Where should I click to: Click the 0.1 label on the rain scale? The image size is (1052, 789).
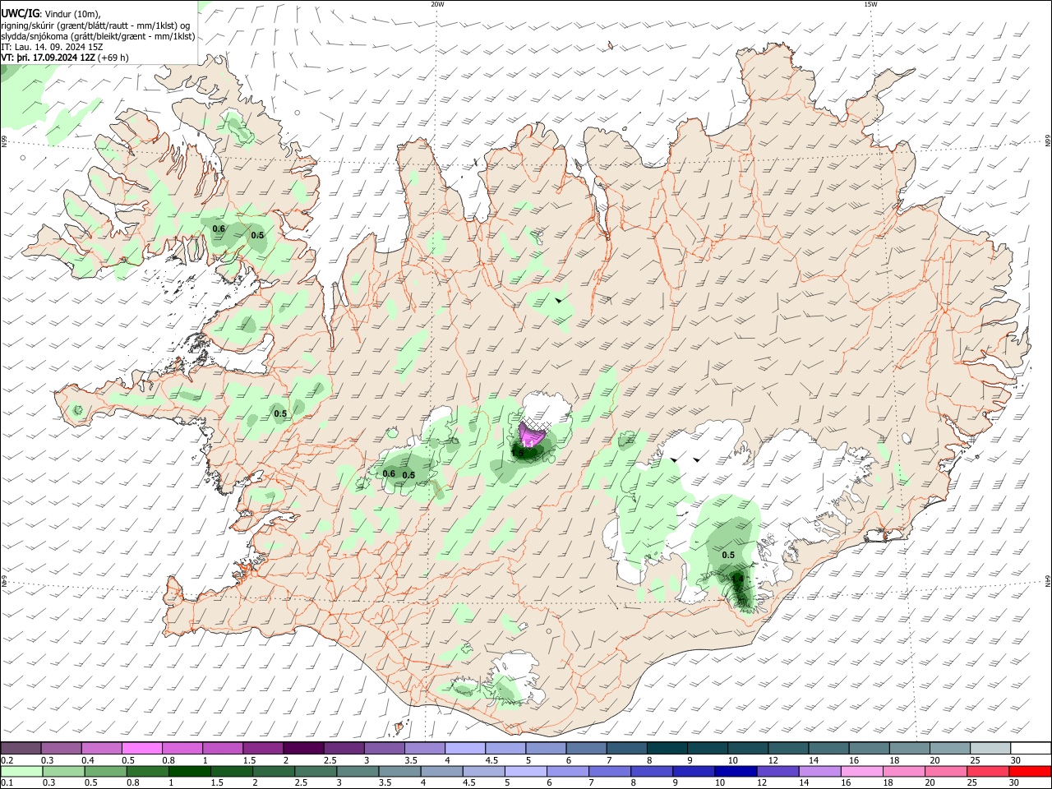click(x=7, y=783)
